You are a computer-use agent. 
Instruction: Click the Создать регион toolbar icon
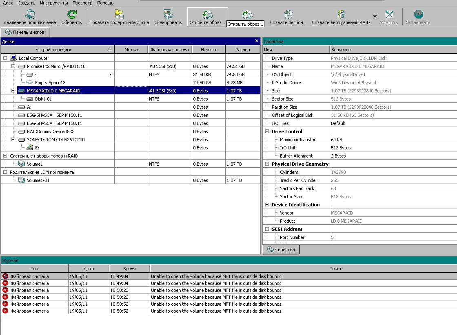pos(288,15)
